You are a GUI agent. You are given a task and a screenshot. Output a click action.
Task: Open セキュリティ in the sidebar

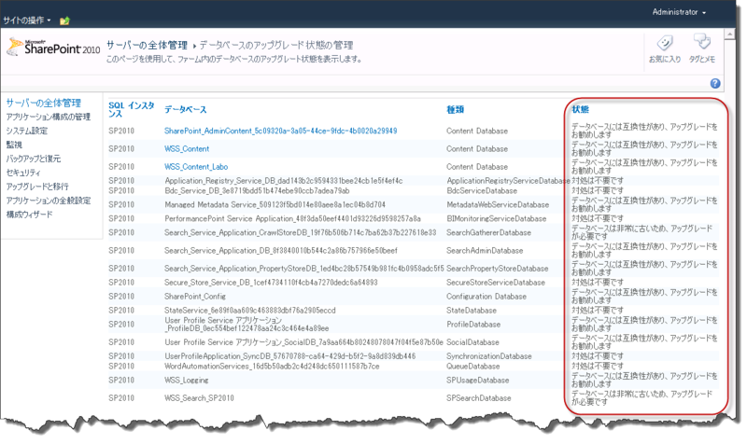point(23,173)
